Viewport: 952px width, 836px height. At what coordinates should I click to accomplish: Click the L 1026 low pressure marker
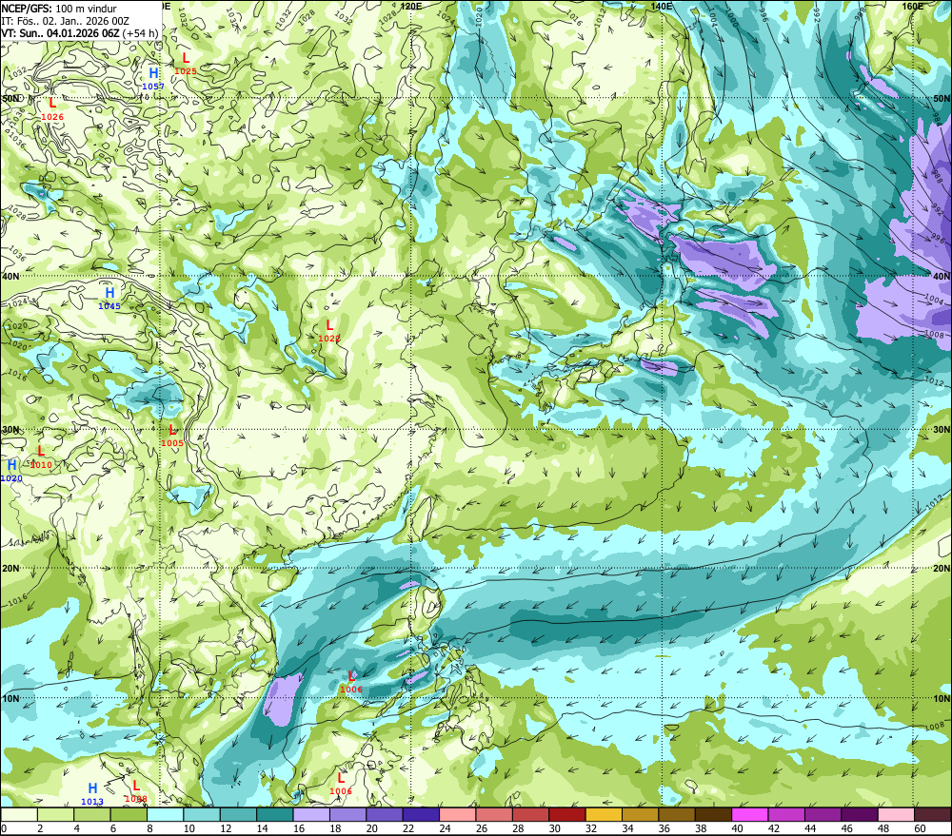point(52,109)
